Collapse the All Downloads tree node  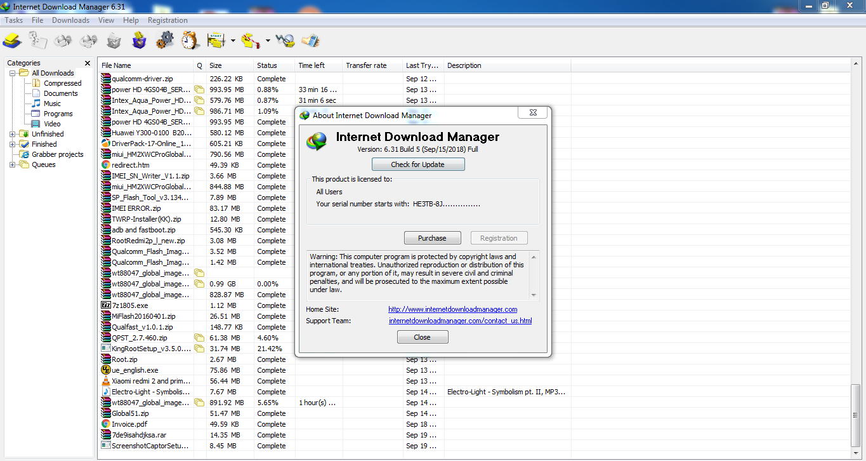tap(13, 73)
